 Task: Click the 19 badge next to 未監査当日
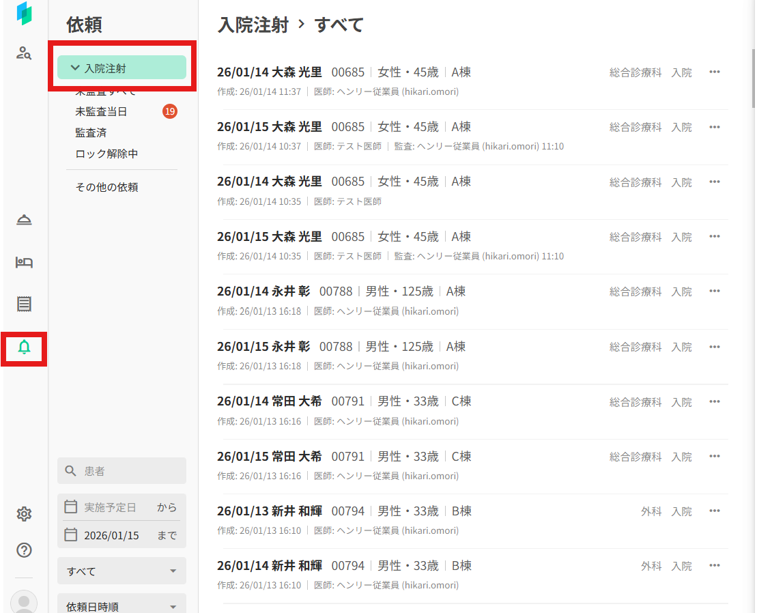tap(170, 111)
